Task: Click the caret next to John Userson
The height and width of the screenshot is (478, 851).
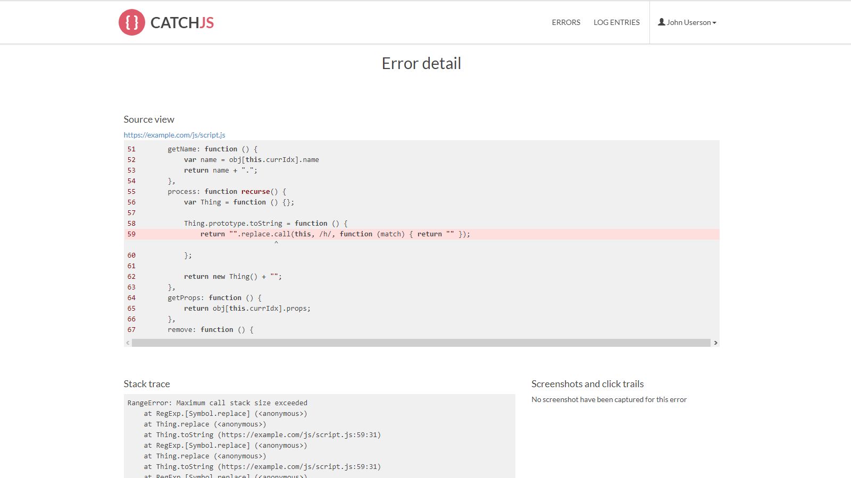Action: click(714, 23)
